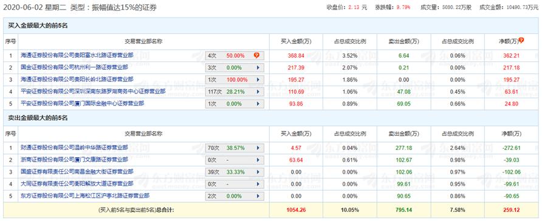
Task: Open 平安证券深圳深南东路罗湖商务中心 link
Action: click(93, 91)
